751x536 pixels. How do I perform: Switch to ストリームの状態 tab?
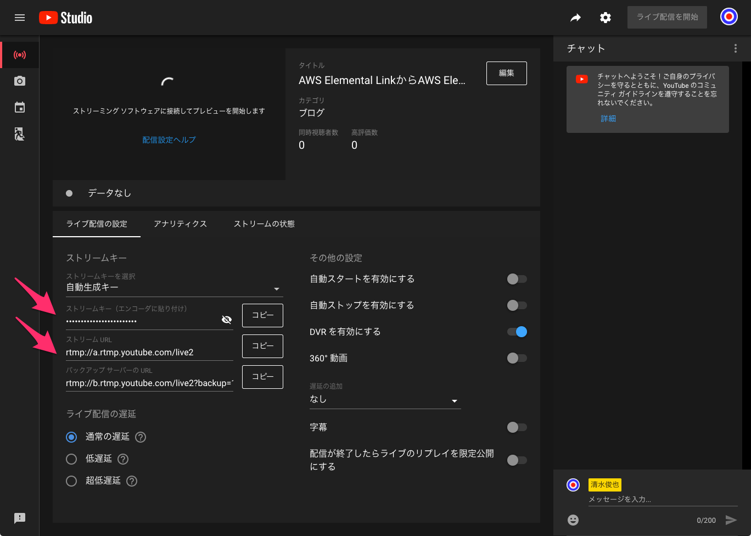264,224
